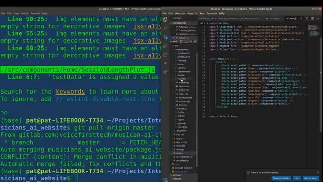Click the keywords link in the terminal
The width and height of the screenshot is (323, 182).
(x=70, y=92)
